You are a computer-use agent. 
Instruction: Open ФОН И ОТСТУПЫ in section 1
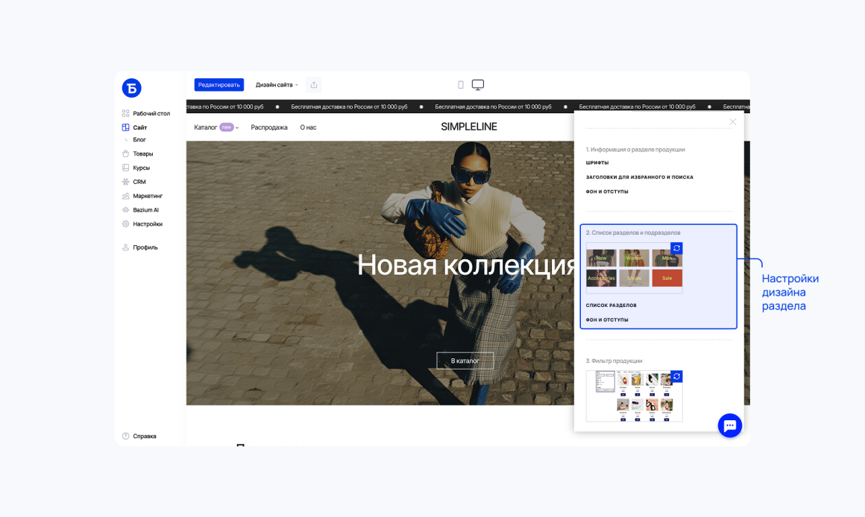[607, 191]
